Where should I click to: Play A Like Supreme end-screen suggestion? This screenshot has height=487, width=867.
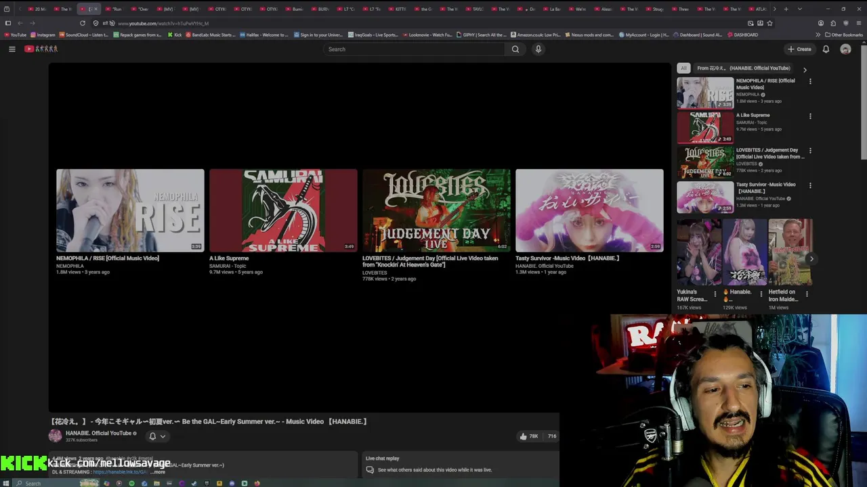tap(283, 210)
